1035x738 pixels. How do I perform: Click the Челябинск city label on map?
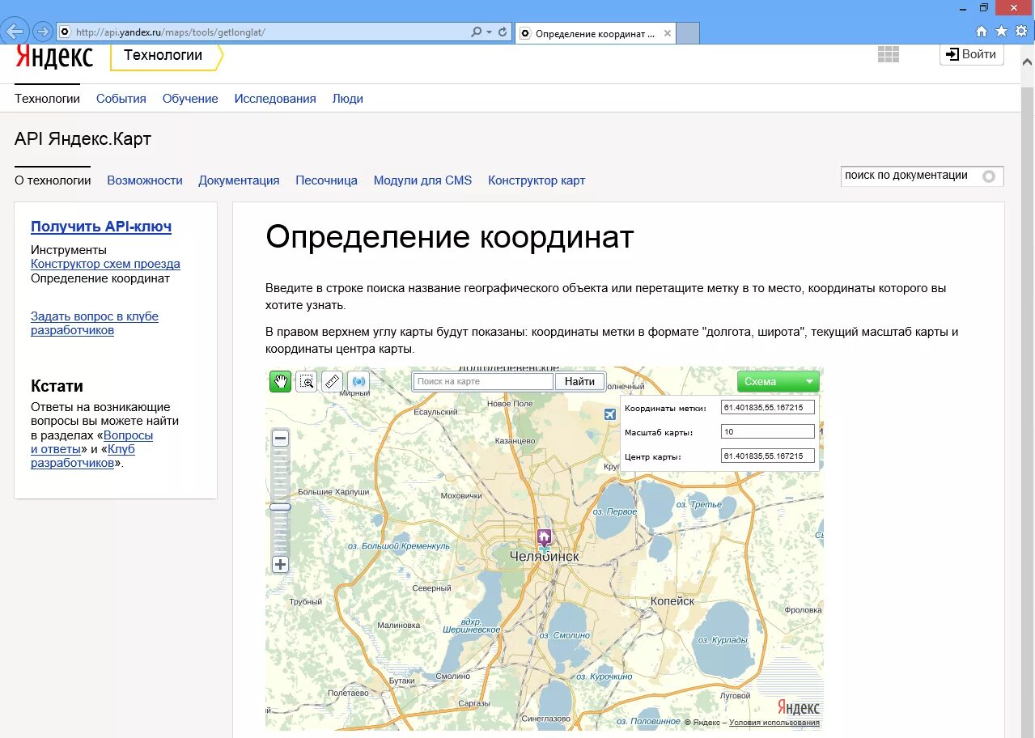[x=545, y=557]
